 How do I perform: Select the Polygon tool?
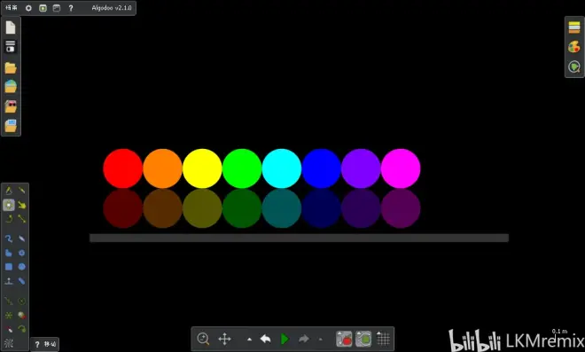tap(9, 253)
